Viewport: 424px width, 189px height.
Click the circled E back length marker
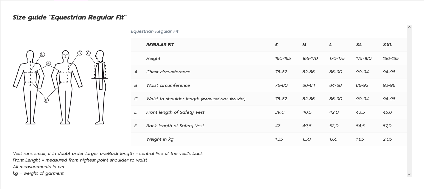click(x=42, y=54)
